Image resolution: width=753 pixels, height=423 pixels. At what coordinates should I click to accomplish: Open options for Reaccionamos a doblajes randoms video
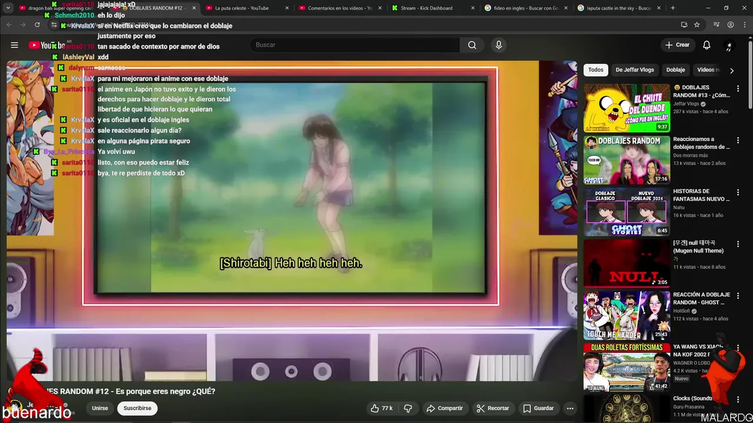(x=738, y=141)
